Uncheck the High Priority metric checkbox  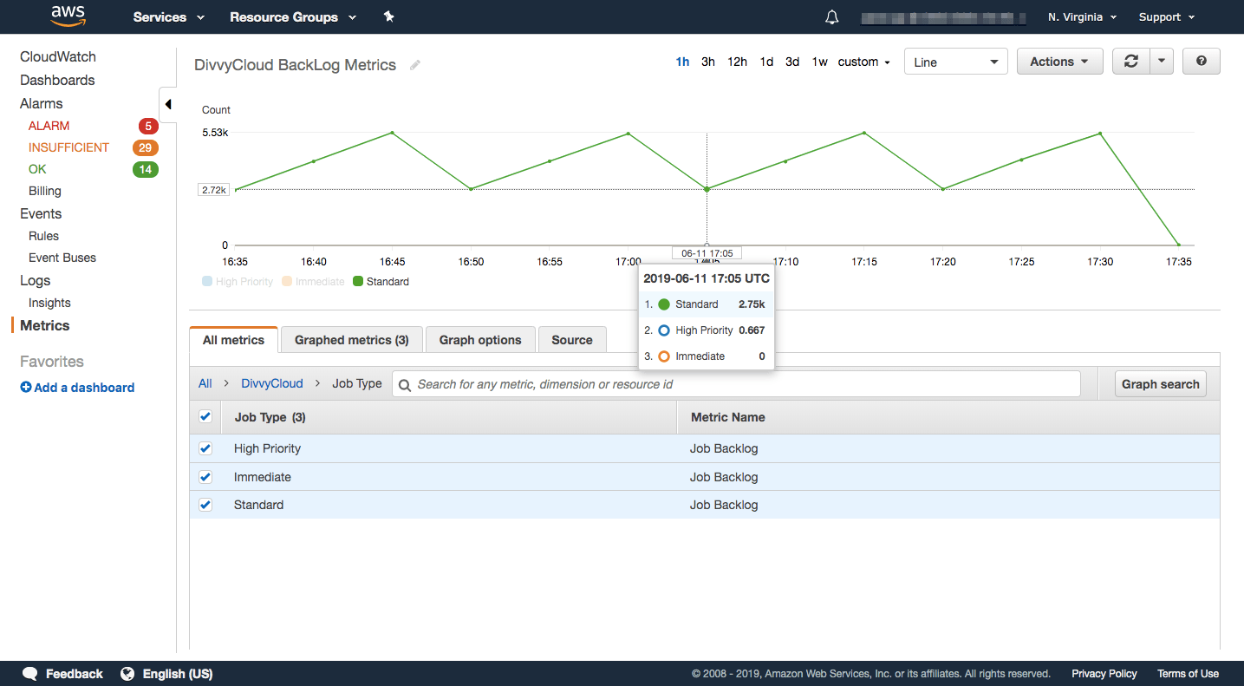click(x=205, y=448)
